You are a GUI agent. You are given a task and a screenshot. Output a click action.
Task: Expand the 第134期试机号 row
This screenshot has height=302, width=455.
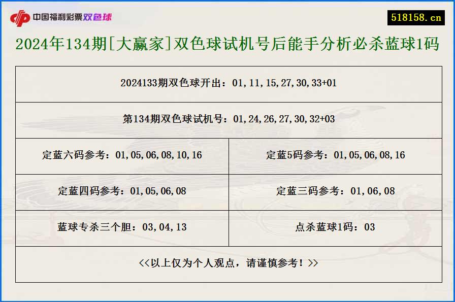coord(227,120)
